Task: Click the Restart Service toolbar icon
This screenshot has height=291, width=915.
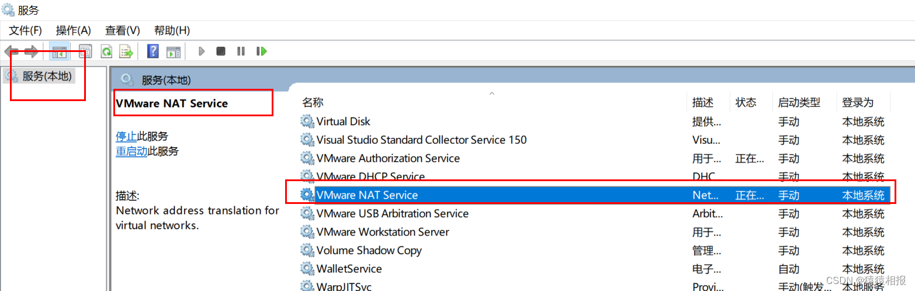Action: coord(261,51)
